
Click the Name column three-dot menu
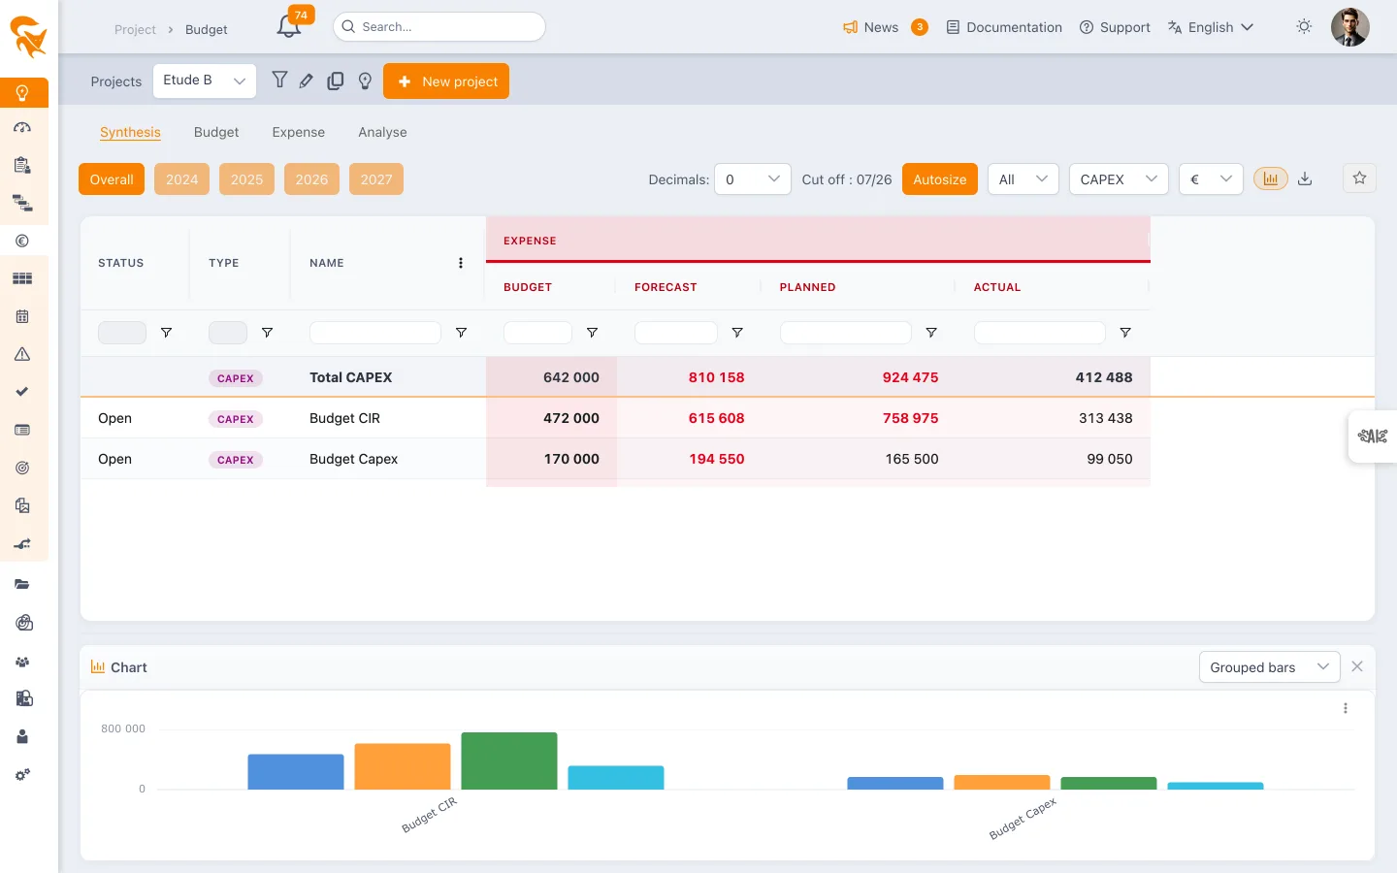(461, 263)
